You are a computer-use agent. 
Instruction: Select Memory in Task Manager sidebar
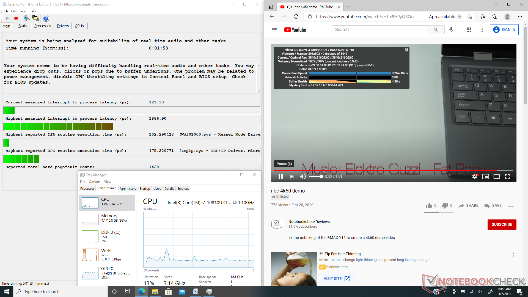pyautogui.click(x=107, y=219)
